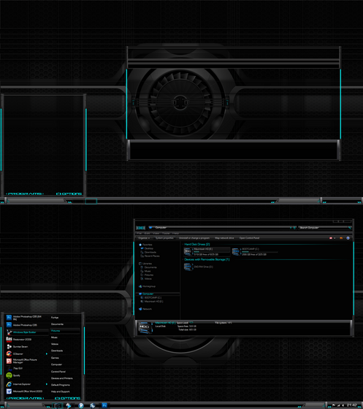Open the address bar history dropdown
This screenshot has width=363, height=409.
(x=291, y=228)
